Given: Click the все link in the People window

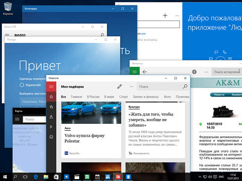Looking at the screenshot, I should 144,33.
